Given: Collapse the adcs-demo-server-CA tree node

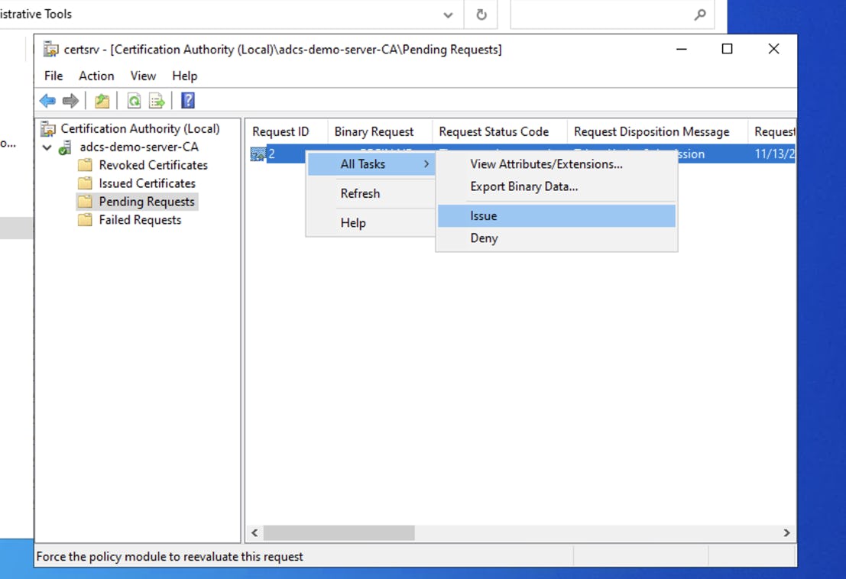Looking at the screenshot, I should [47, 146].
